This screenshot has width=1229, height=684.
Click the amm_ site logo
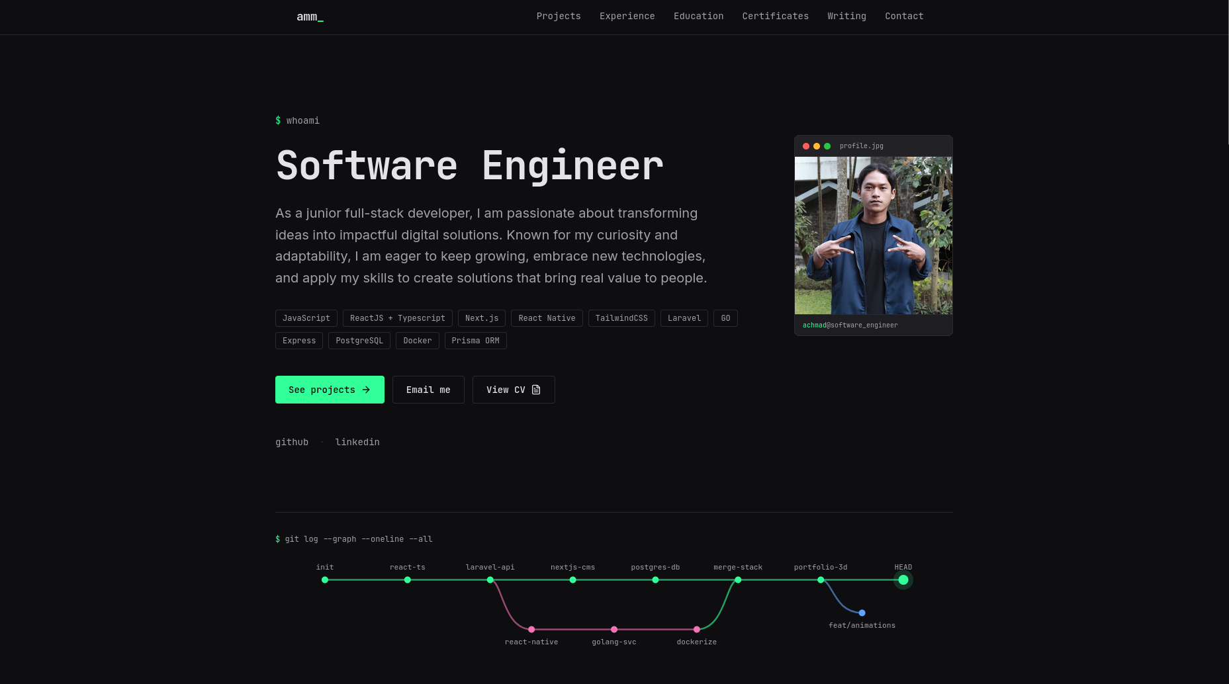coord(310,17)
